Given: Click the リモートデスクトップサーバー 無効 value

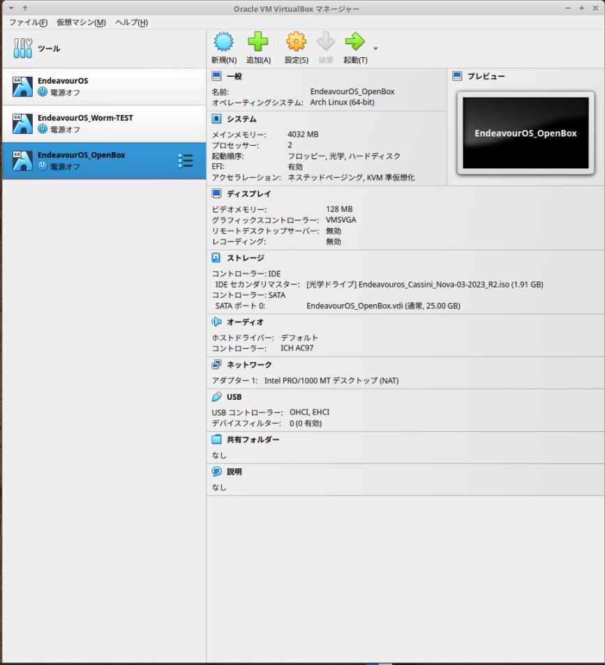Looking at the screenshot, I should (x=334, y=231).
